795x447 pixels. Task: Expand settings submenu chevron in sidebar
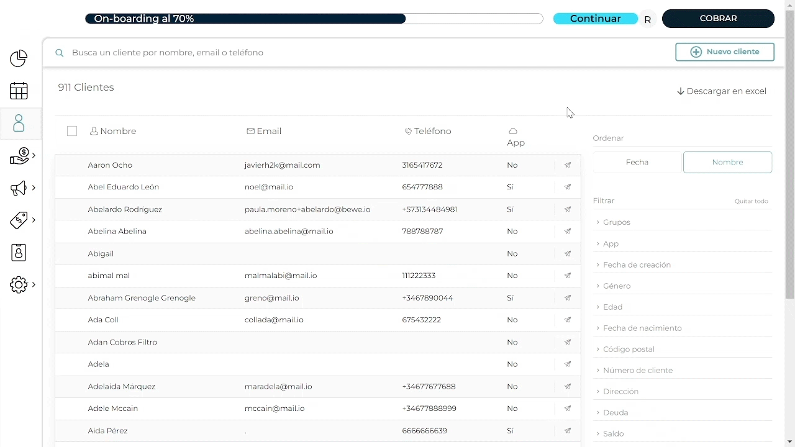click(x=34, y=284)
